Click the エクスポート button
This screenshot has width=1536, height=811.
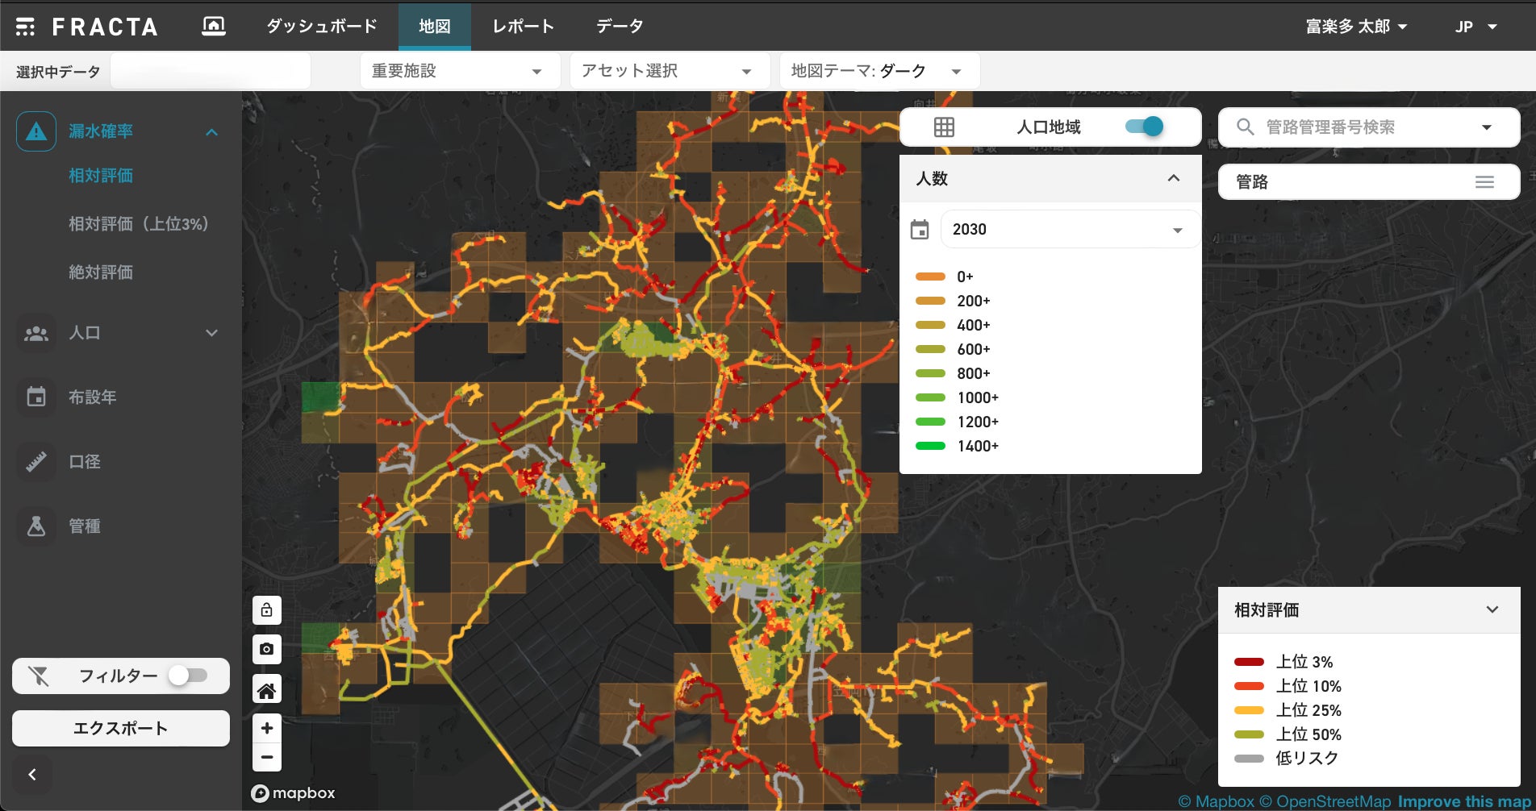pyautogui.click(x=121, y=728)
